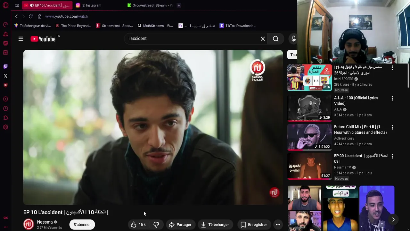Click the site security padlock icon
Viewport: 410px width, 231px height.
pos(39,16)
